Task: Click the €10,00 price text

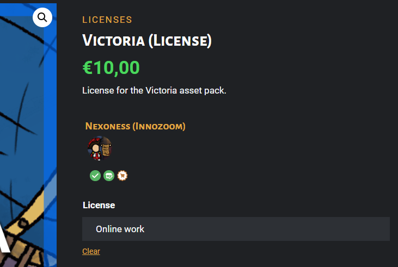Action: click(111, 67)
